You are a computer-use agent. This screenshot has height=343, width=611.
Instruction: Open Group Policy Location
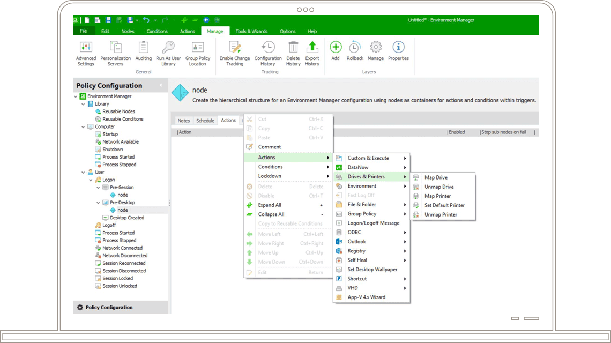coord(198,54)
